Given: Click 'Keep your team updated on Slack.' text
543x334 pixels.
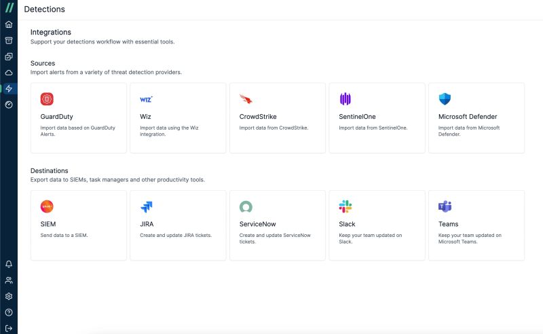Looking at the screenshot, I should coord(371,238).
